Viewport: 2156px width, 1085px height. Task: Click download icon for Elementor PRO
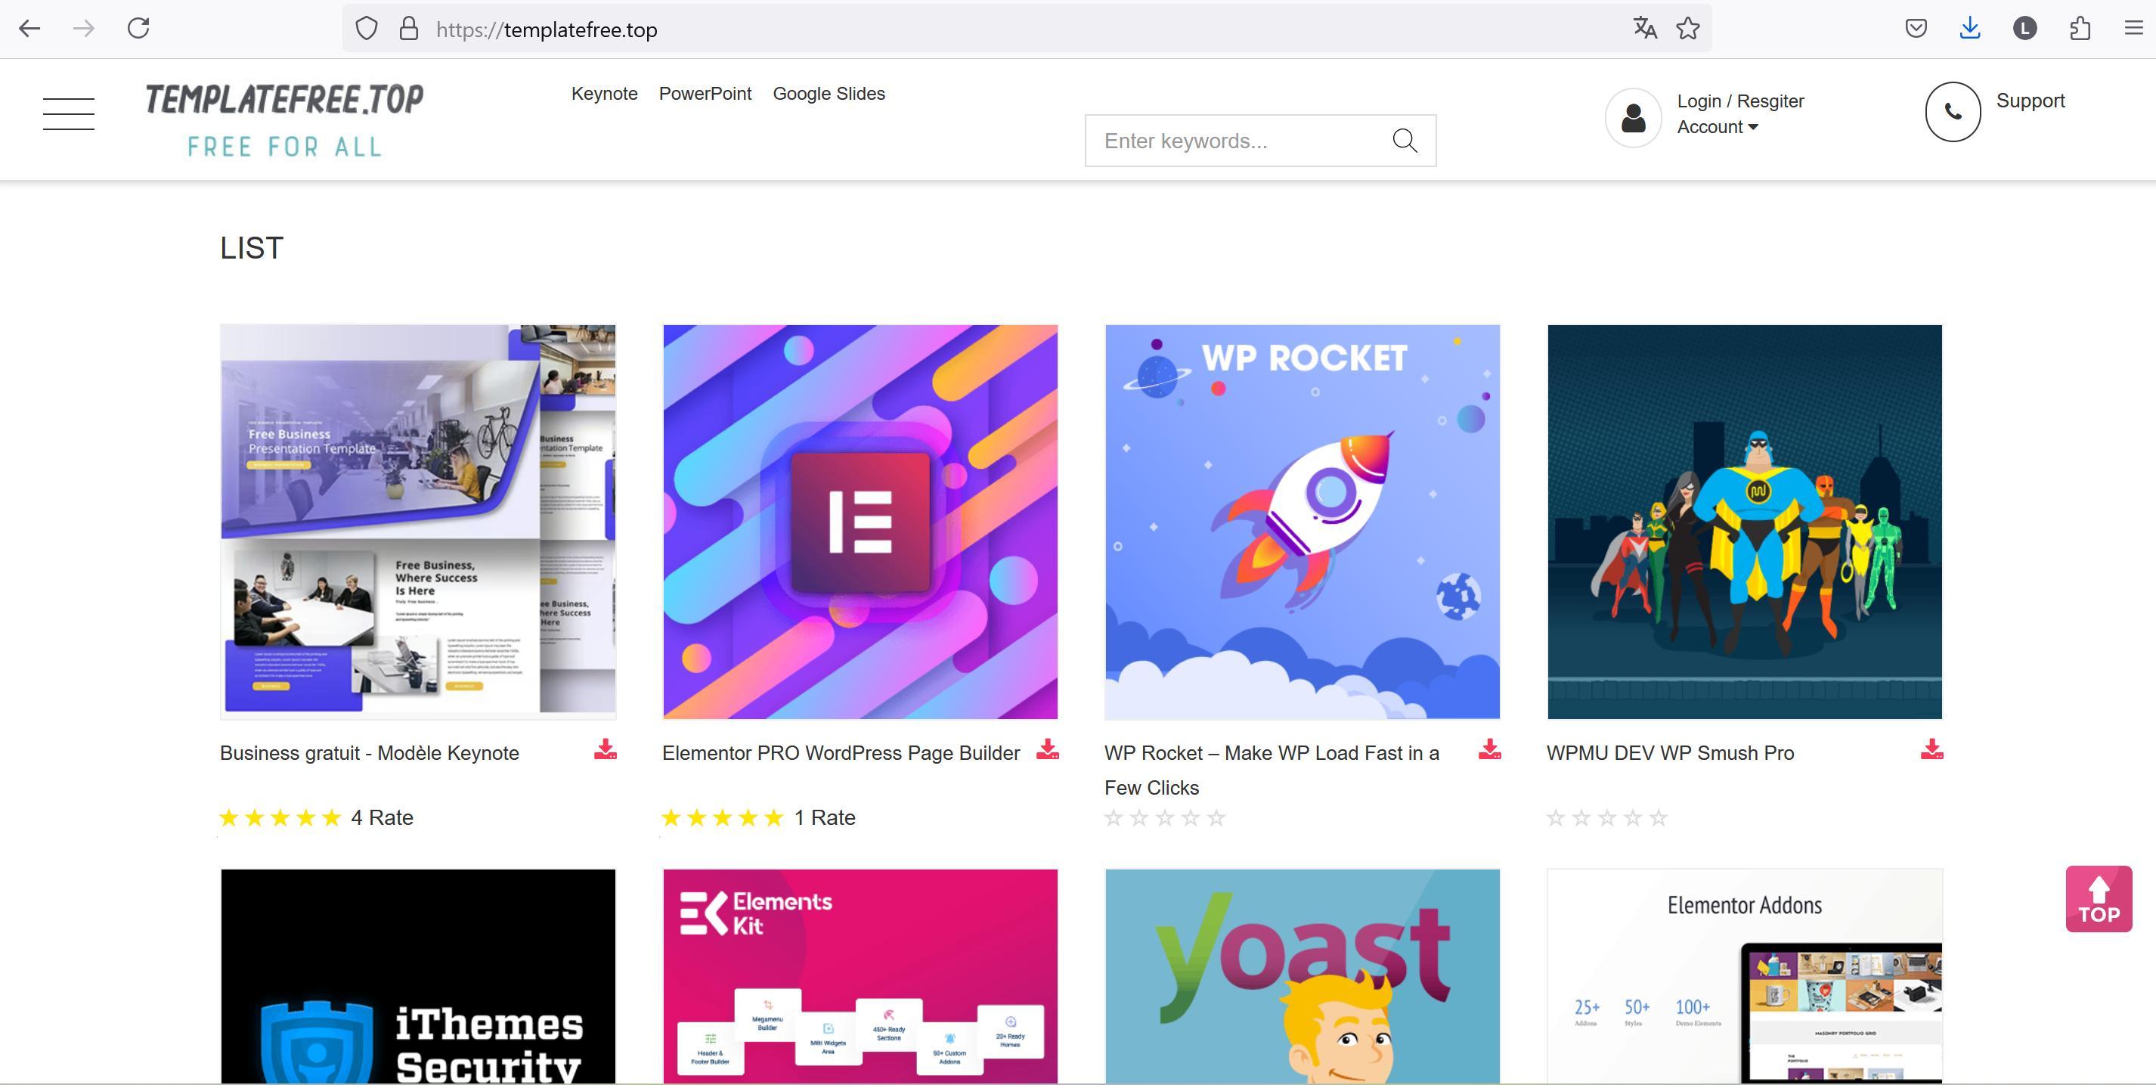coord(1047,749)
